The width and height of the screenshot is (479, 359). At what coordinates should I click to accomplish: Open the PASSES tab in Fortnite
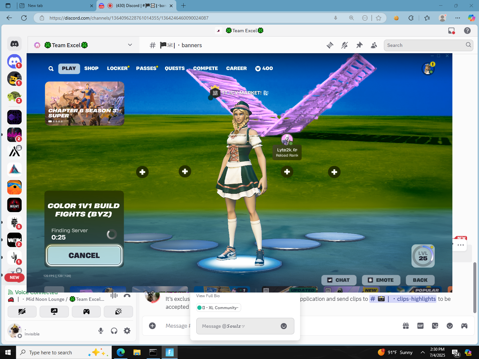click(146, 68)
